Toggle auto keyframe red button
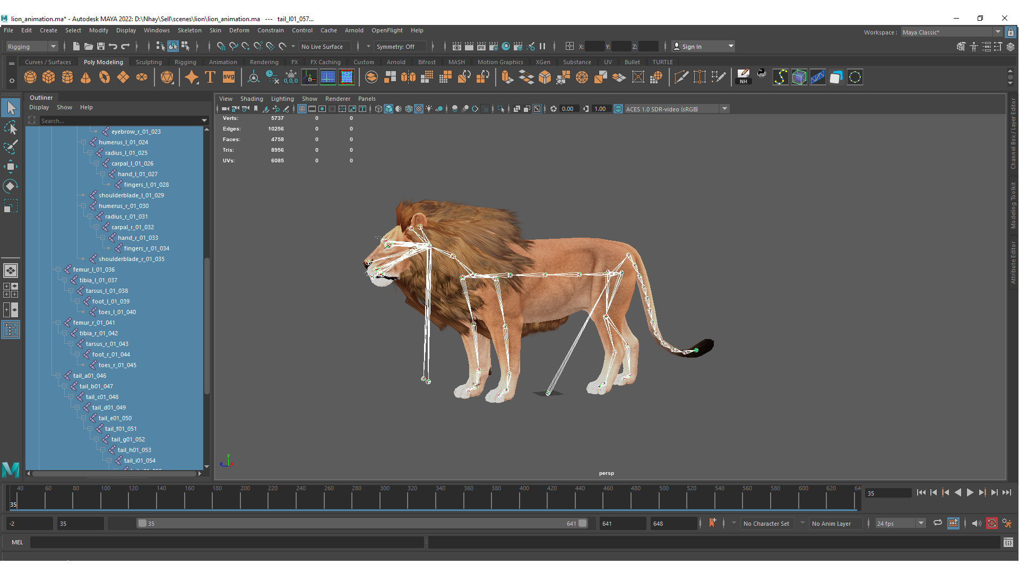This screenshot has width=1019, height=573. click(991, 524)
